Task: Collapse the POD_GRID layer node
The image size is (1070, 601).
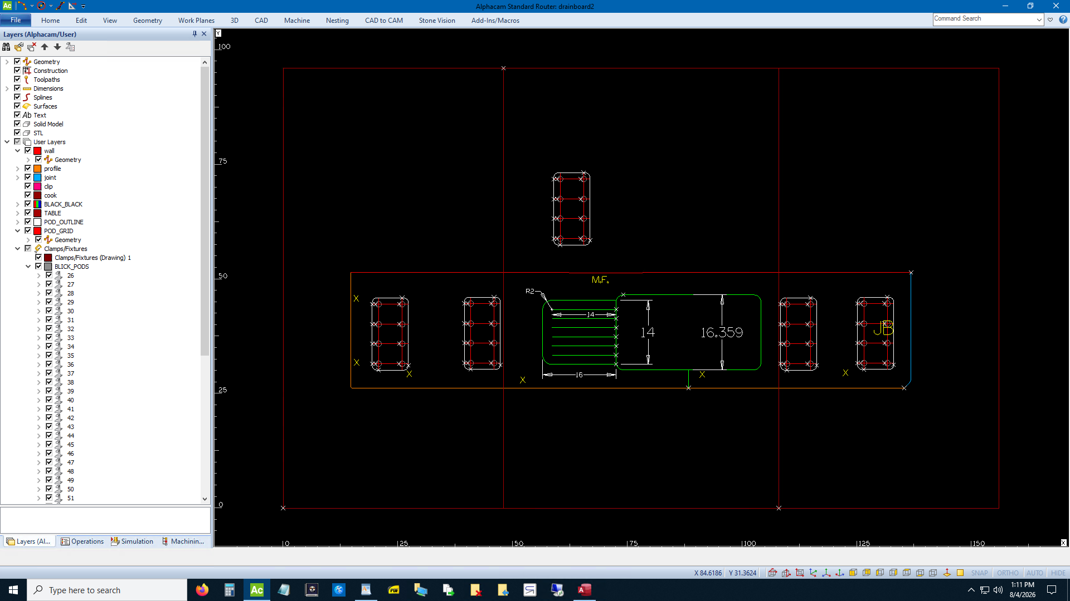Action: coord(17,231)
